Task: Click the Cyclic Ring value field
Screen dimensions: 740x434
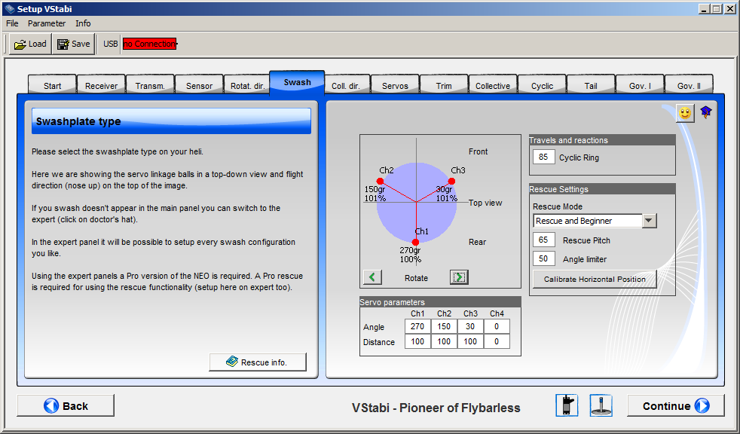Action: point(543,157)
